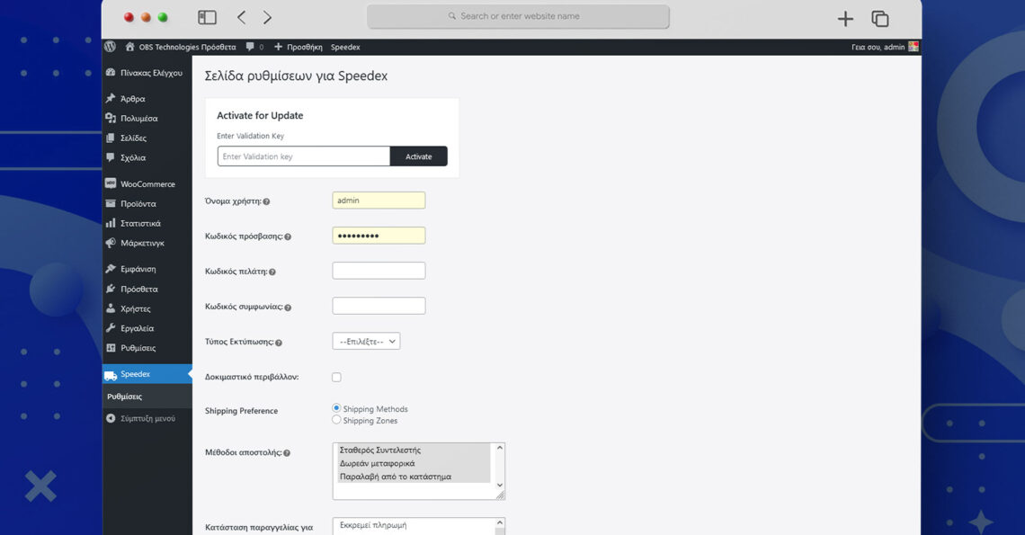Enable the Δοκιμαστικό περιβάλλον checkbox
1025x535 pixels.
[336, 377]
